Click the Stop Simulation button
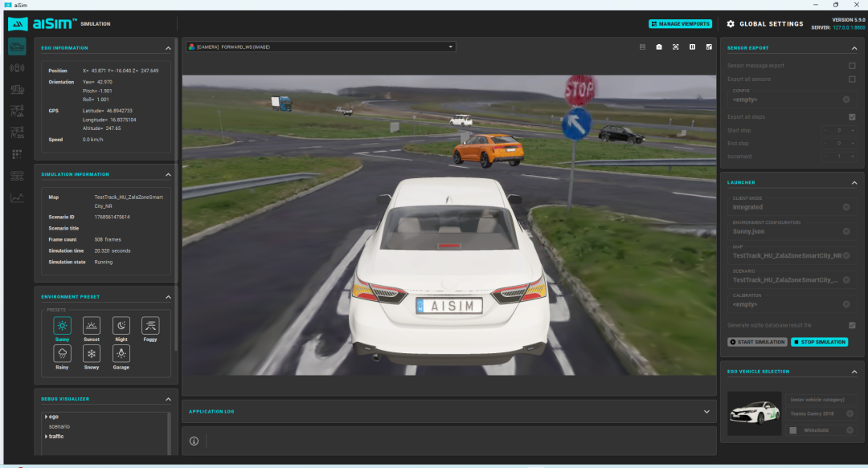The height and width of the screenshot is (468, 868). (819, 342)
